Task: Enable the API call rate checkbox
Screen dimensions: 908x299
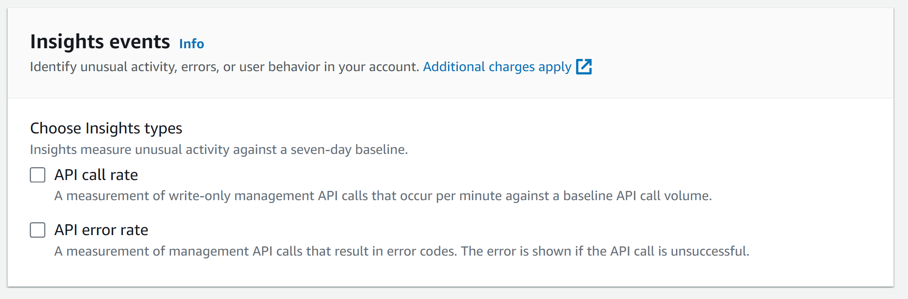Action: tap(37, 175)
